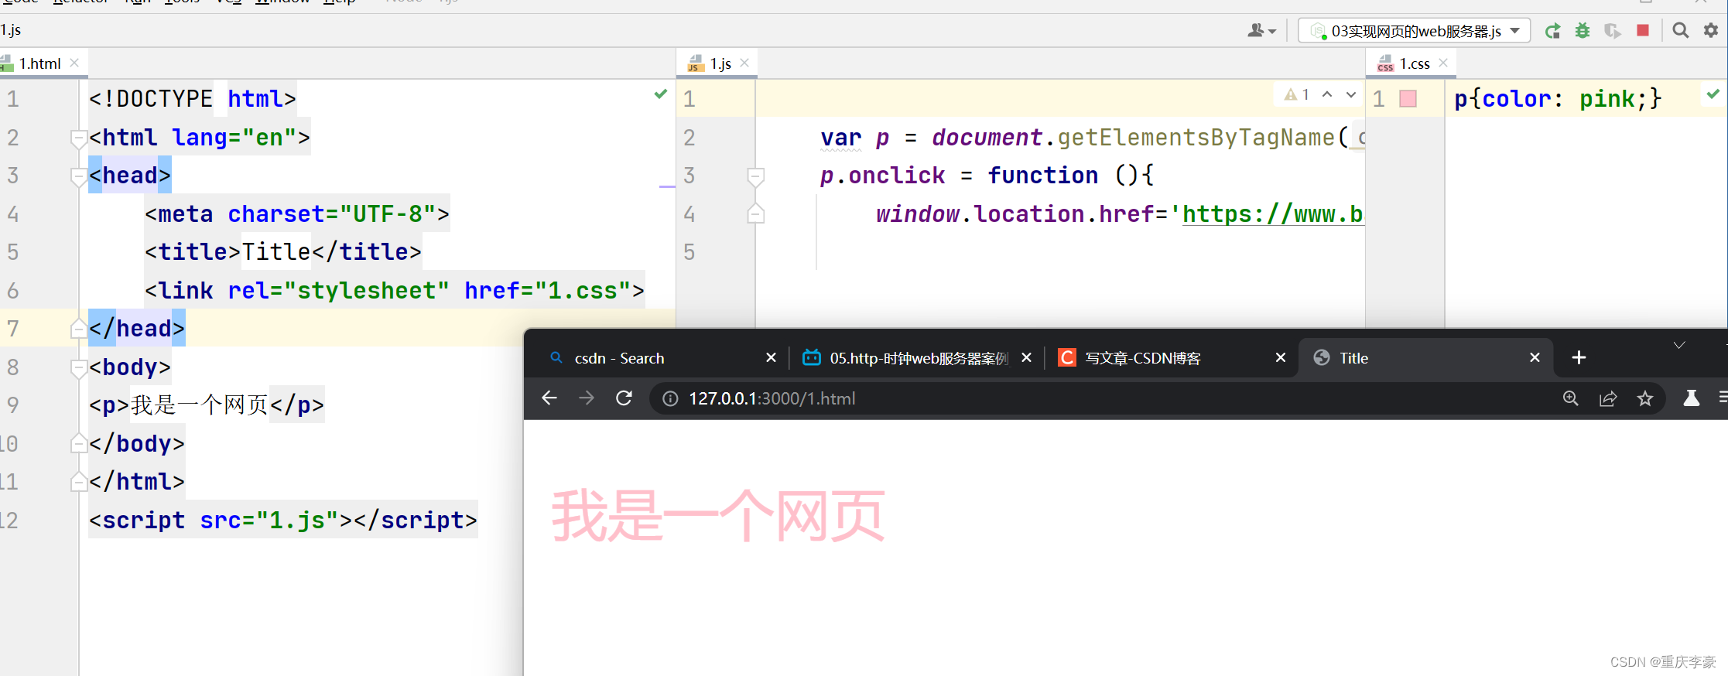Viewport: 1728px width, 676px height.
Task: Click the script src="1.js" line in 1.html
Action: [x=282, y=521]
